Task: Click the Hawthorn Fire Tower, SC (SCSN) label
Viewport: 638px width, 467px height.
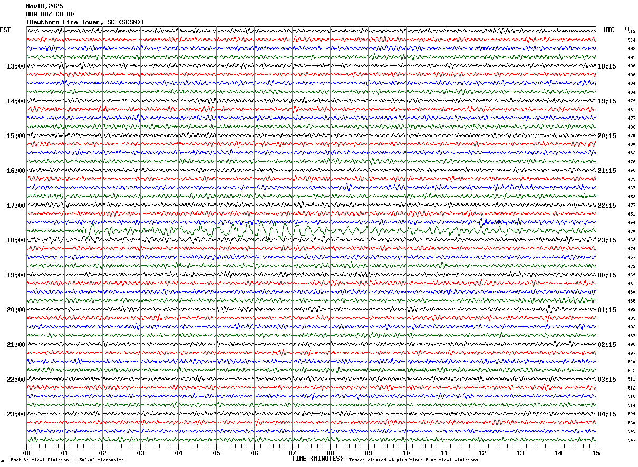Action: 85,22
